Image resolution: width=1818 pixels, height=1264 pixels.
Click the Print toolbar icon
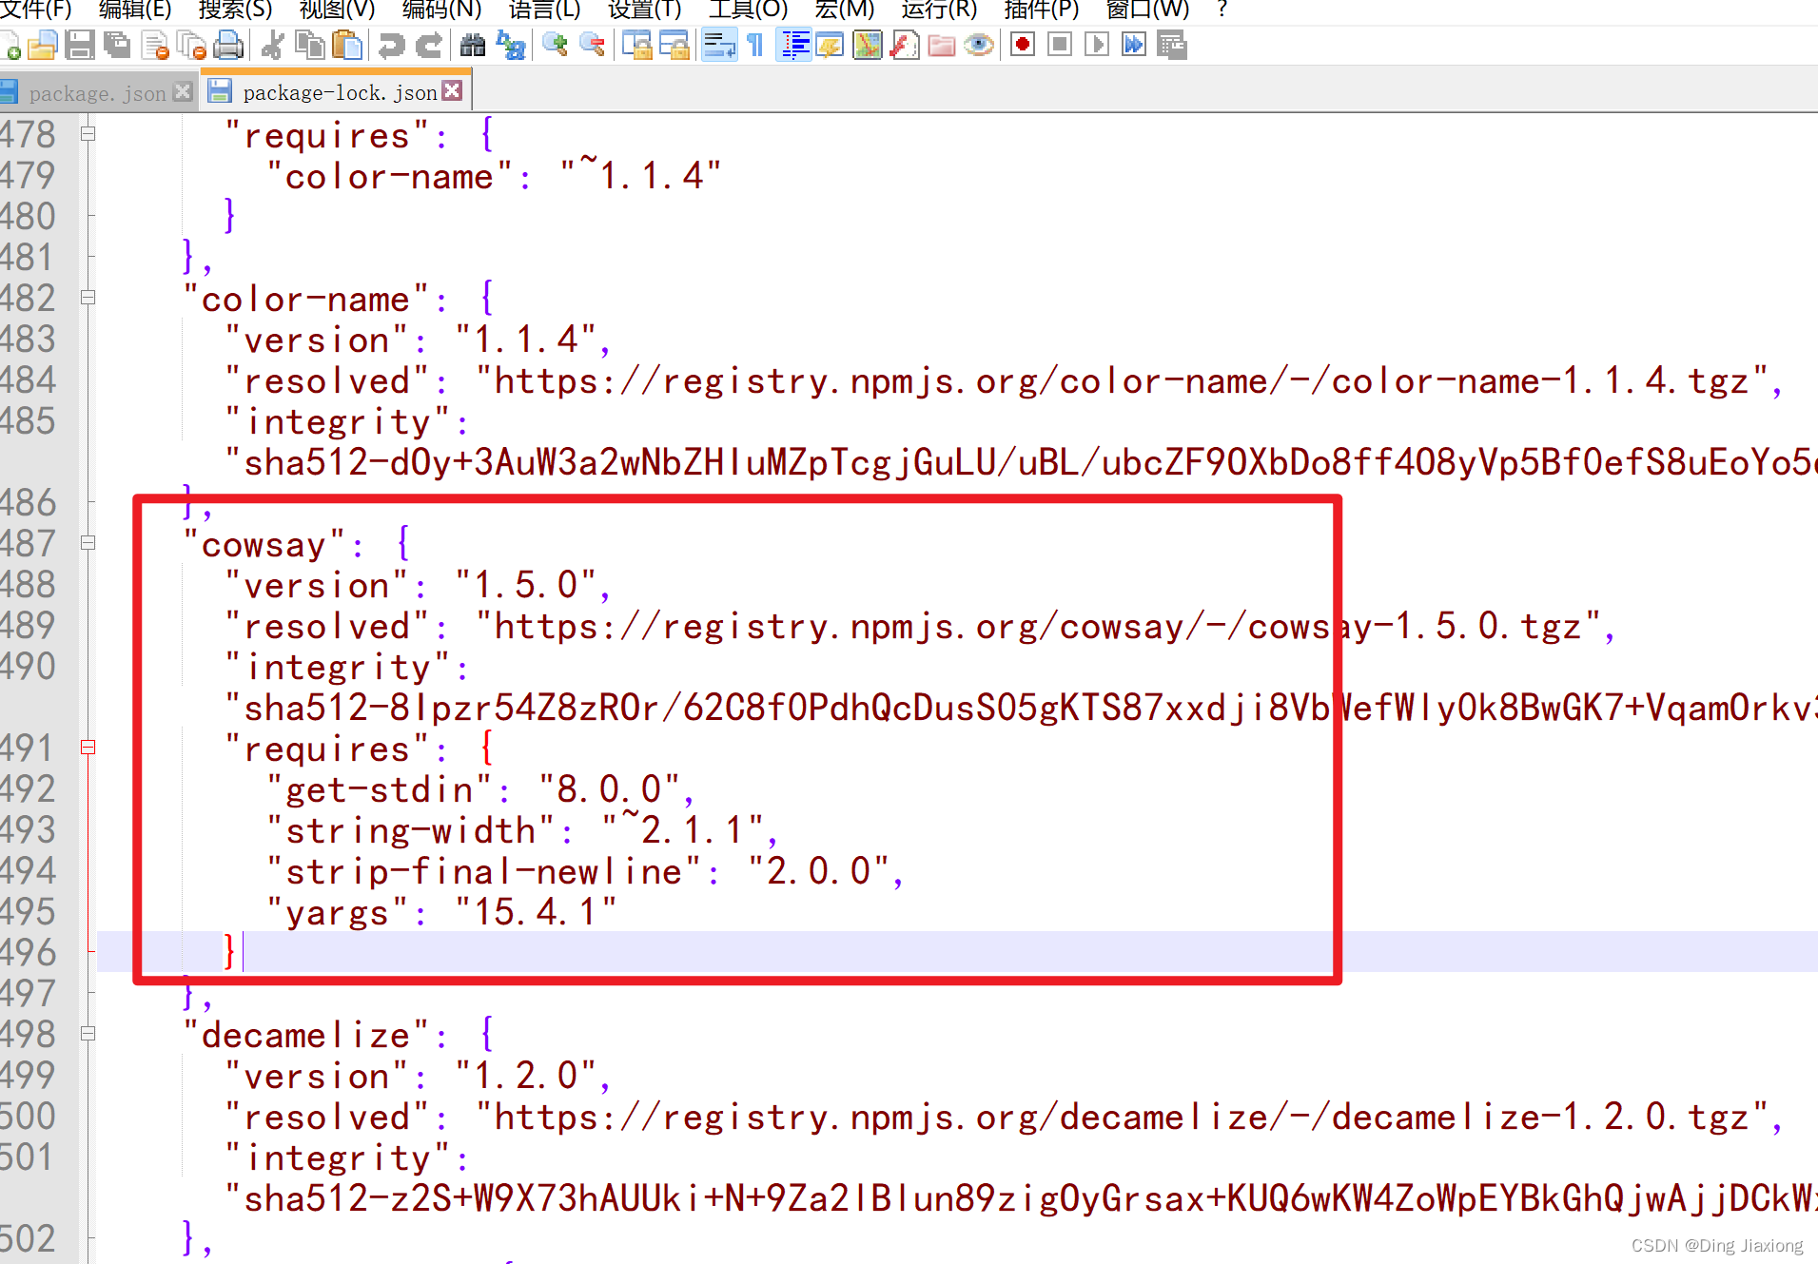[228, 45]
